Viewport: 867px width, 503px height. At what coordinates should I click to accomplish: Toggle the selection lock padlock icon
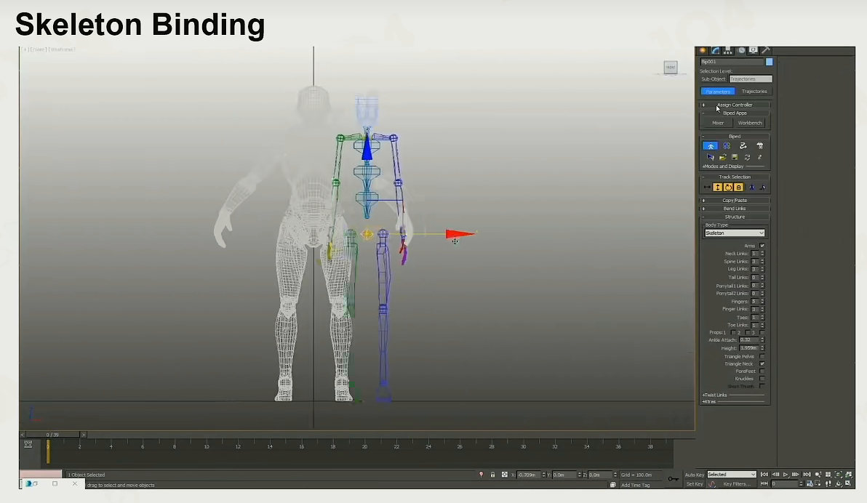[x=492, y=475]
